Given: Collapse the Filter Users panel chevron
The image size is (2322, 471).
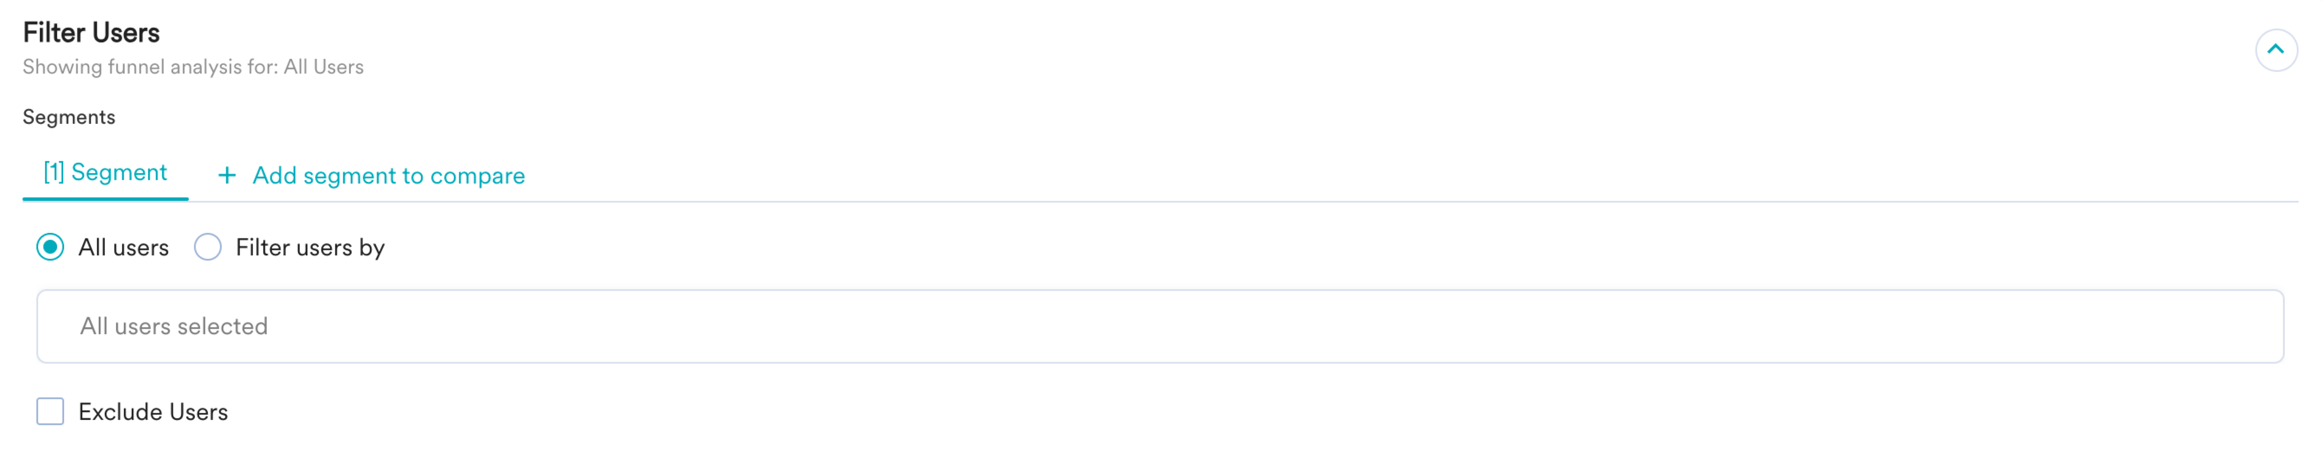Looking at the screenshot, I should 2275,49.
